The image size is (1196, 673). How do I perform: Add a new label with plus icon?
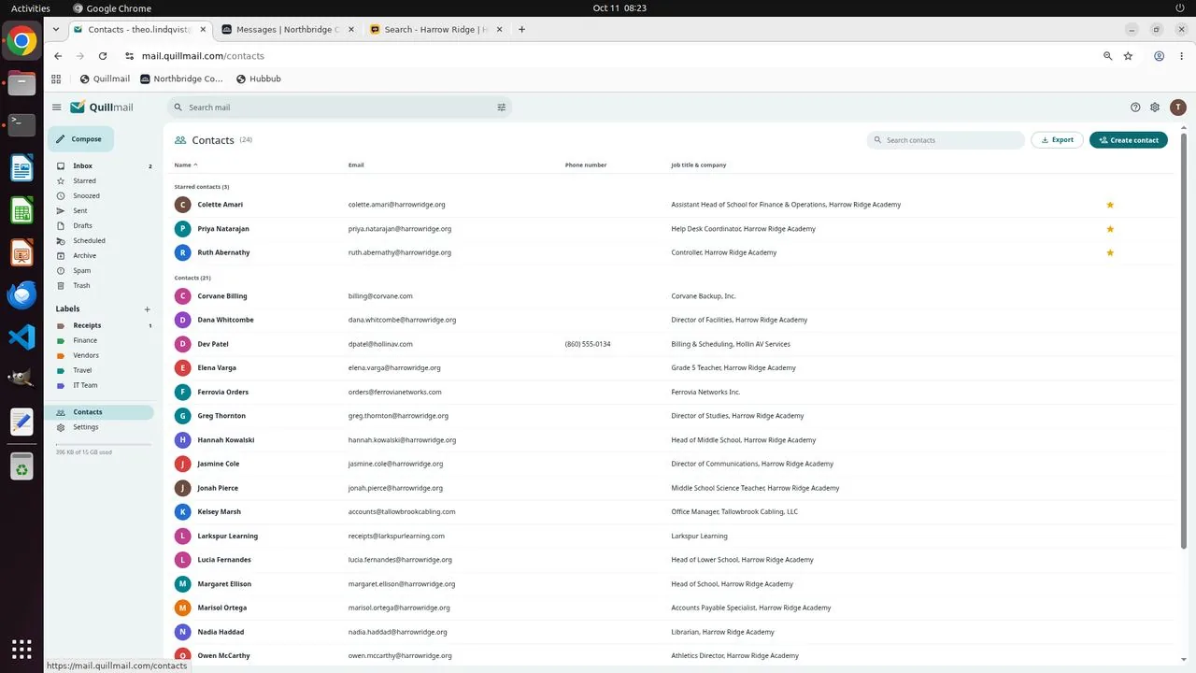point(147,309)
